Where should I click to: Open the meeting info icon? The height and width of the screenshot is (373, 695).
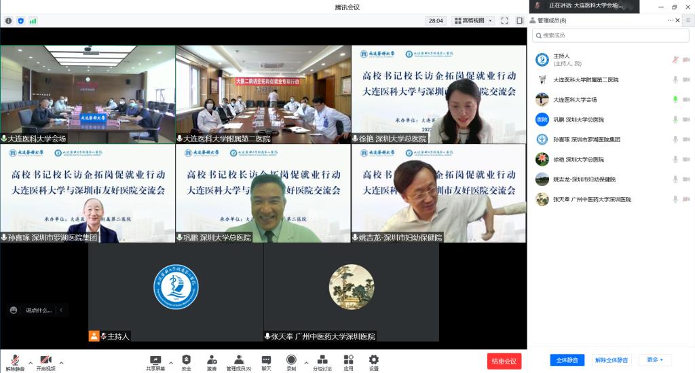[x=8, y=21]
